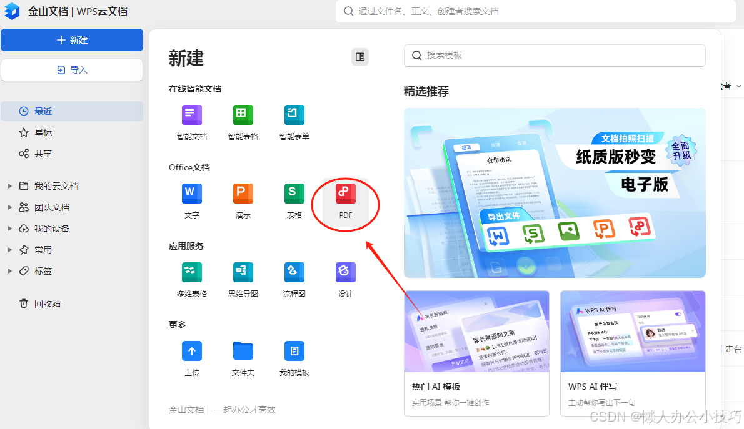Focus the top document search field
This screenshot has height=429, width=744.
click(535, 11)
